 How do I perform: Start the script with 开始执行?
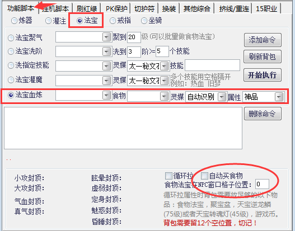pyautogui.click(x=263, y=75)
